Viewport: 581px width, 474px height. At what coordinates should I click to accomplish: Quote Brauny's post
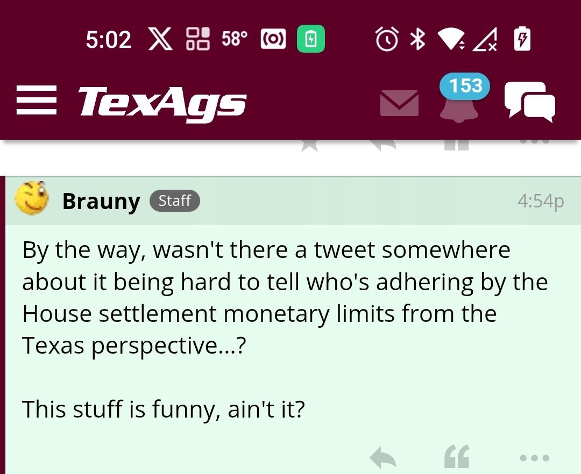point(457,457)
